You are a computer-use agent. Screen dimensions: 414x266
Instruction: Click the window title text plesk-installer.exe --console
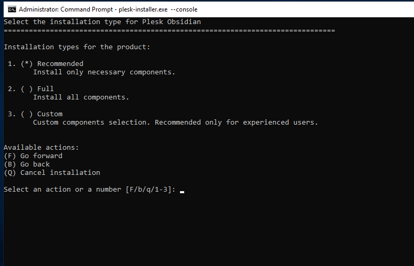[158, 9]
